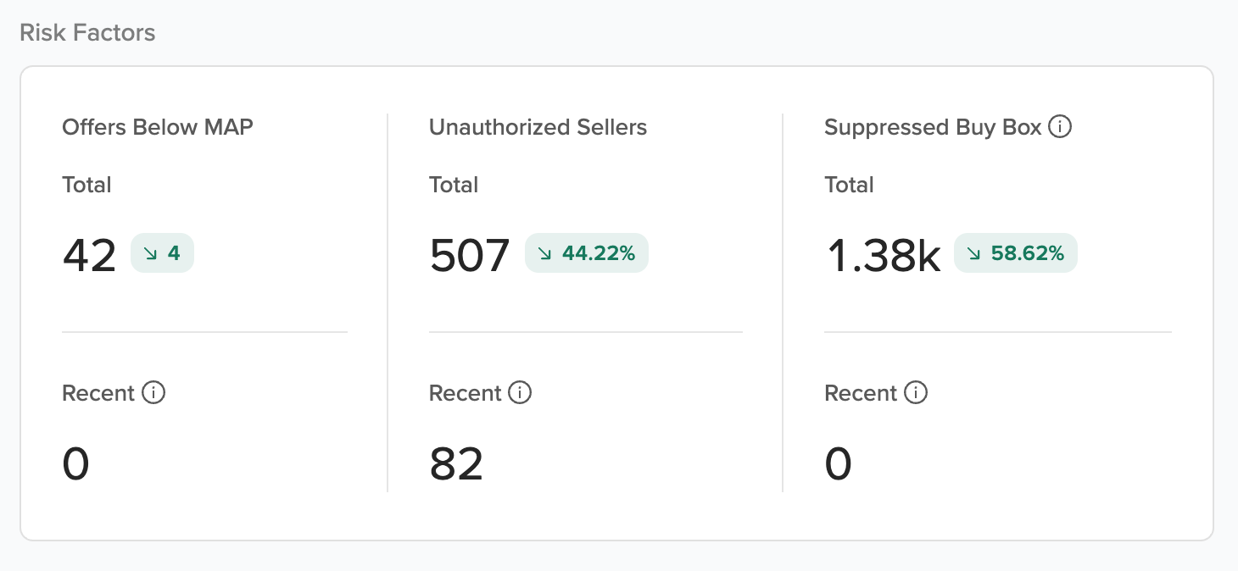This screenshot has height=571, width=1238.
Task: Click the Suppressed Buy Box heading text
Action: [x=933, y=127]
